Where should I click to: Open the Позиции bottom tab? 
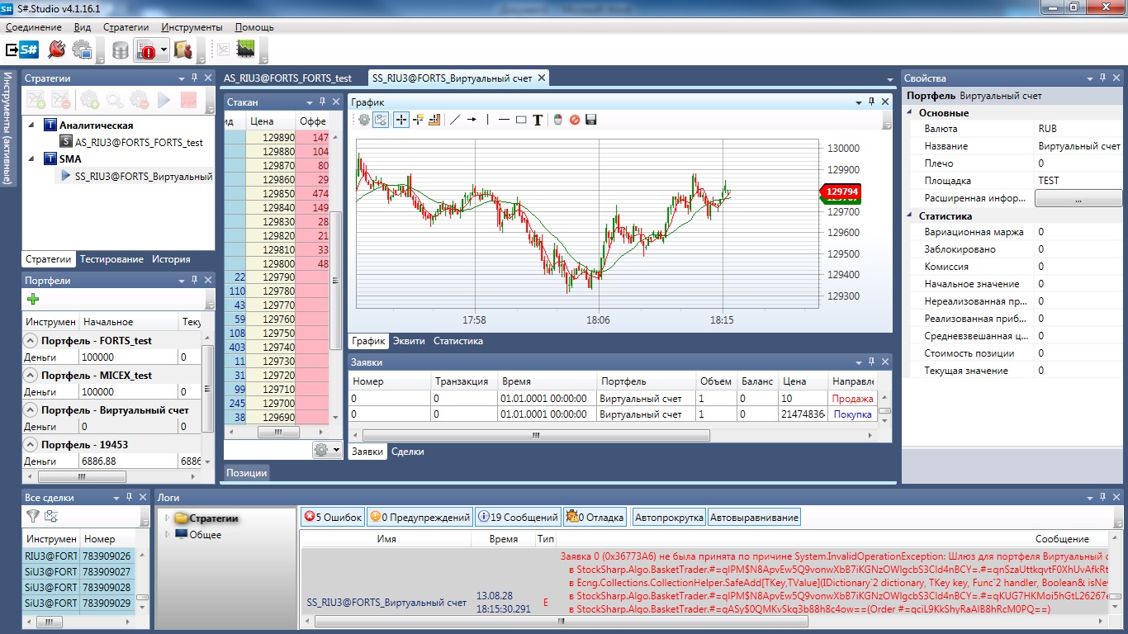[247, 473]
